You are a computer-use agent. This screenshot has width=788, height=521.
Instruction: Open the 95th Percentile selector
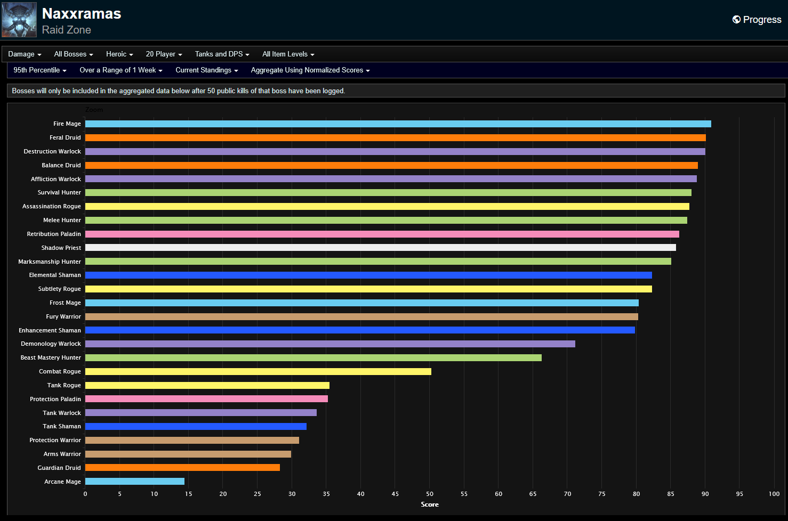pyautogui.click(x=39, y=70)
